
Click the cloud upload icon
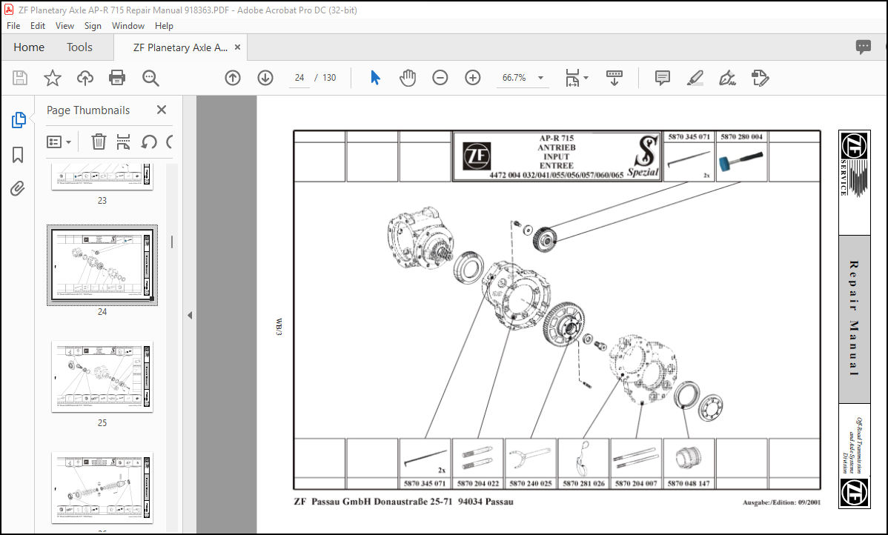85,78
